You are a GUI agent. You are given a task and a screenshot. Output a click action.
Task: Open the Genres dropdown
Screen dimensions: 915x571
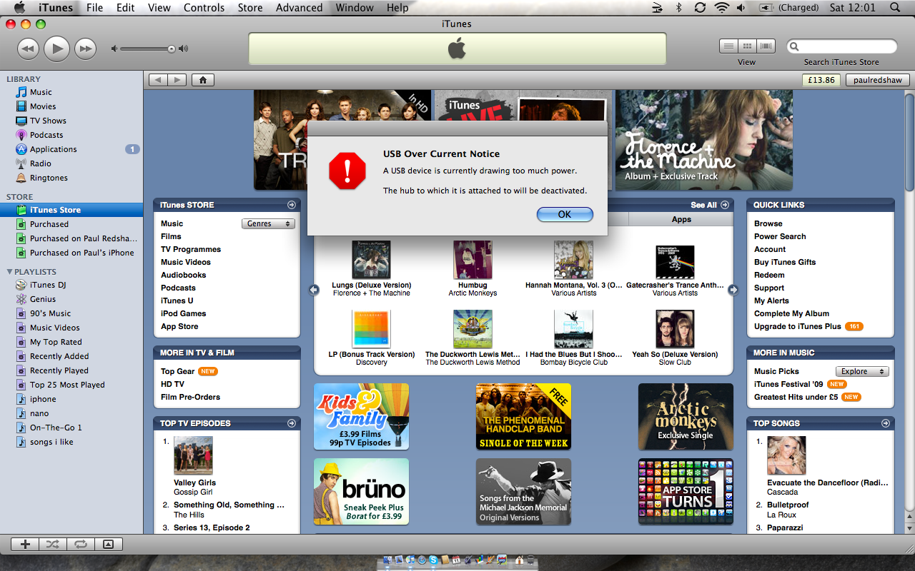pos(268,224)
